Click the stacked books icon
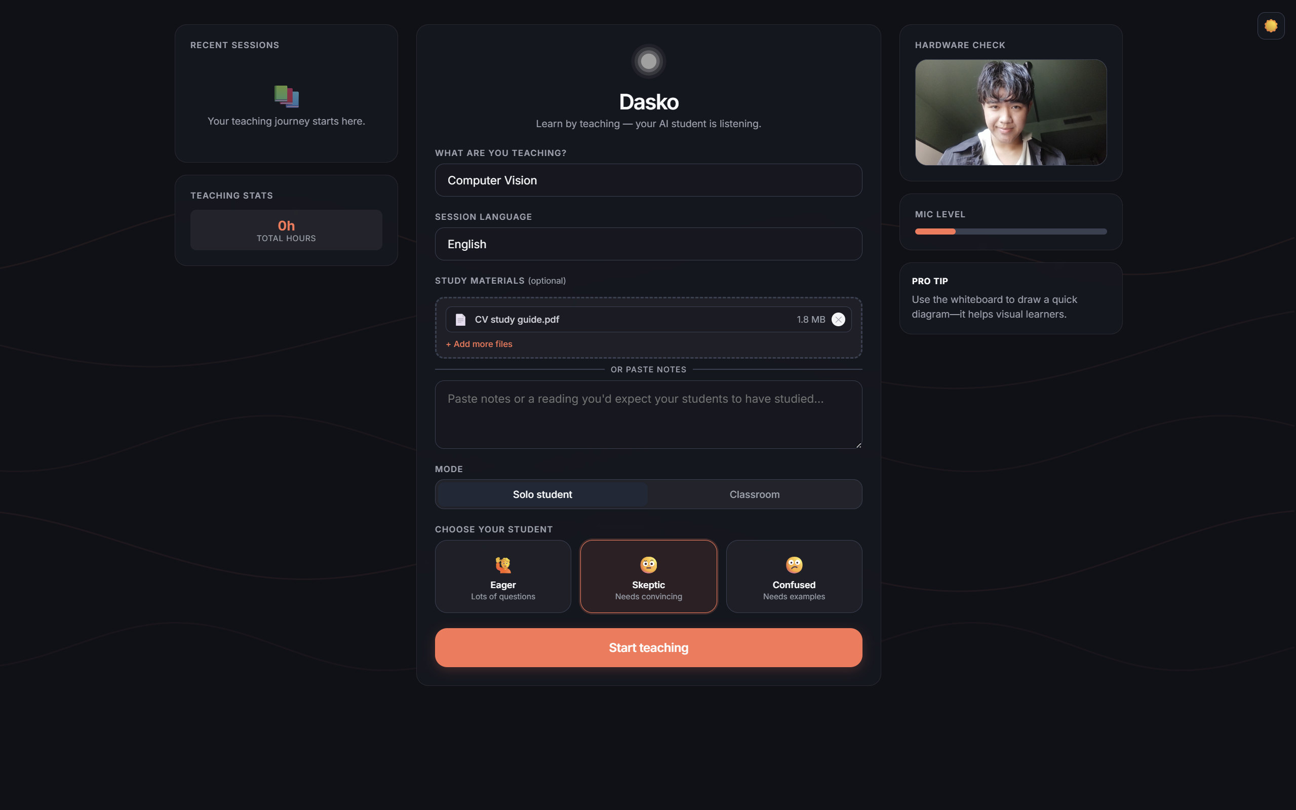This screenshot has width=1296, height=810. 286,96
